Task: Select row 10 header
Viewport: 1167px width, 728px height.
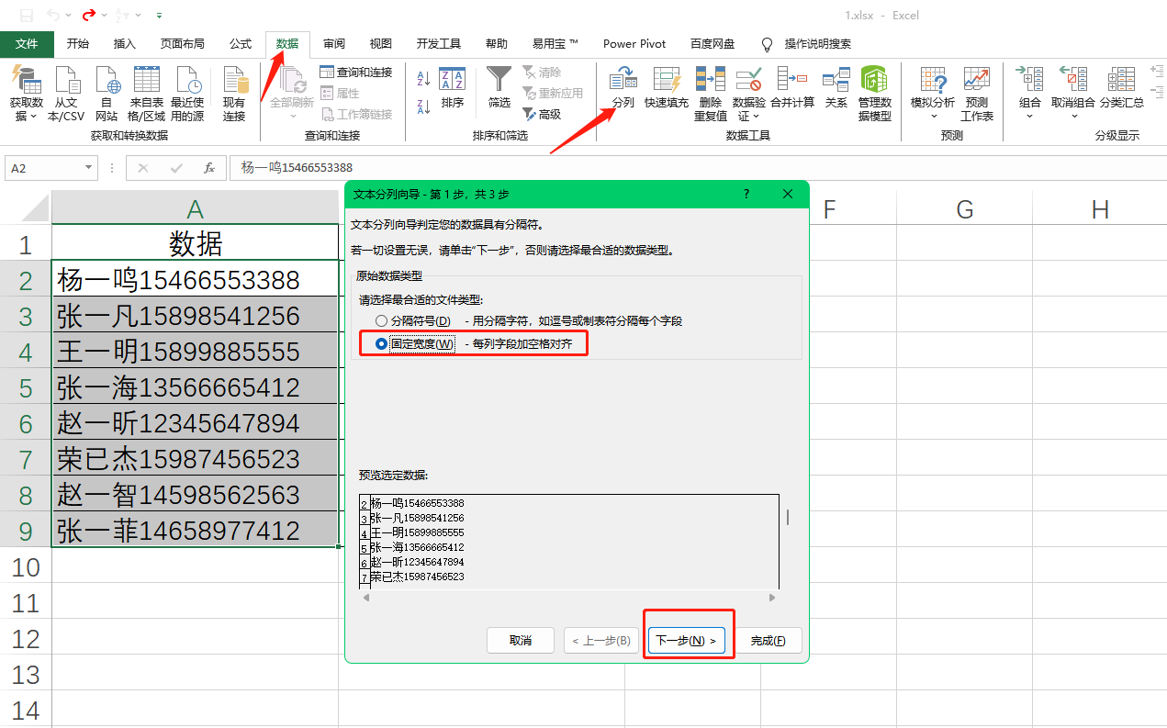Action: point(26,566)
